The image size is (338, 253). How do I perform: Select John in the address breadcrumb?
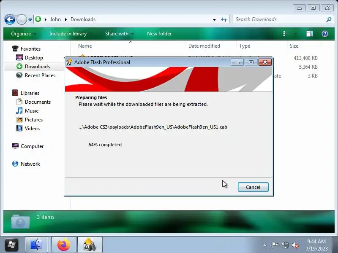coord(55,19)
